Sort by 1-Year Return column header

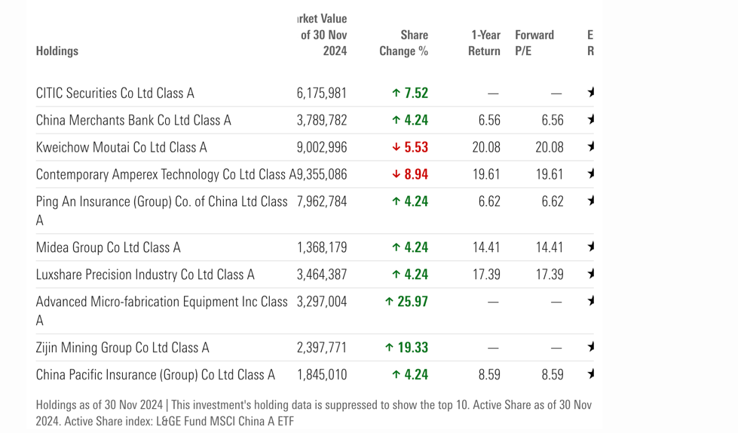pyautogui.click(x=485, y=43)
